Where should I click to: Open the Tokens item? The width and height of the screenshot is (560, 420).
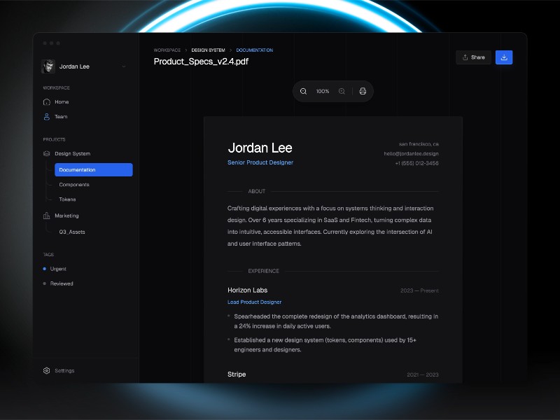click(x=67, y=199)
